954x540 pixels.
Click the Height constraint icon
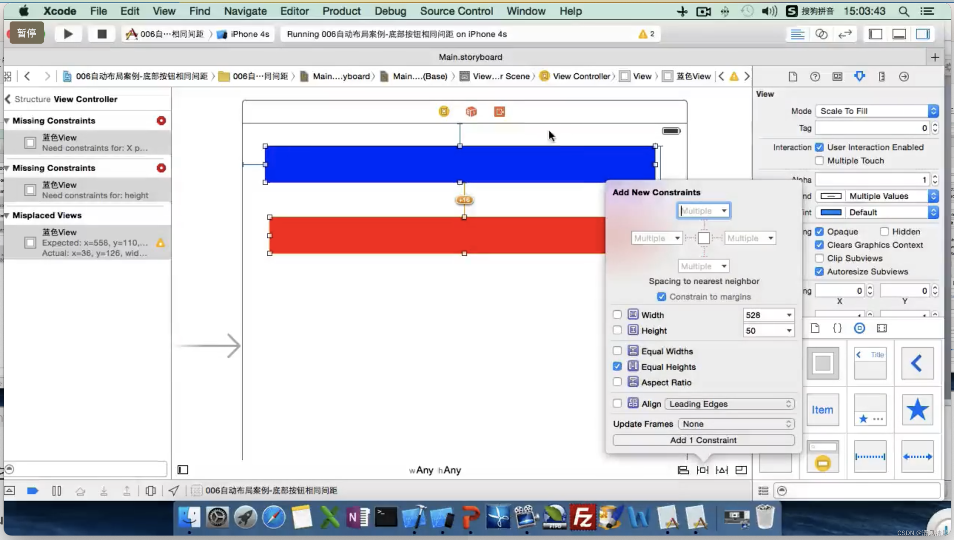pos(632,330)
